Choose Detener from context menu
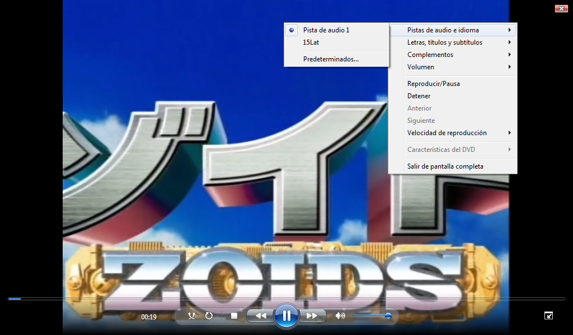 453,96
